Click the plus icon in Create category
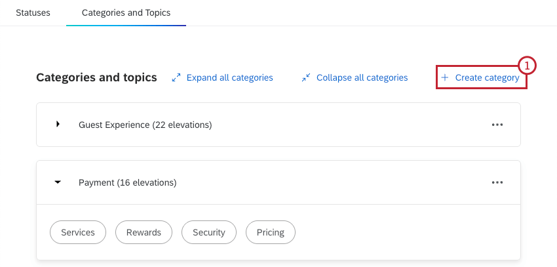557x267 pixels. [445, 77]
